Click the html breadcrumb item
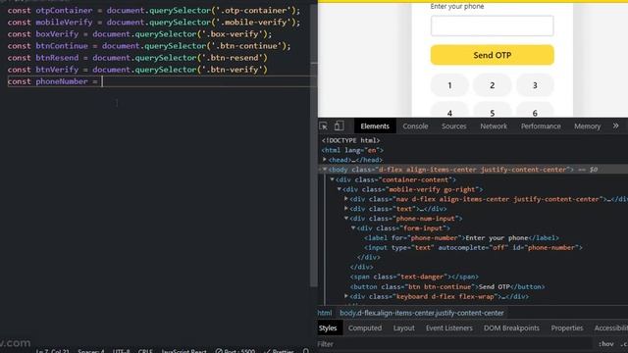The width and height of the screenshot is (628, 353). (x=325, y=313)
